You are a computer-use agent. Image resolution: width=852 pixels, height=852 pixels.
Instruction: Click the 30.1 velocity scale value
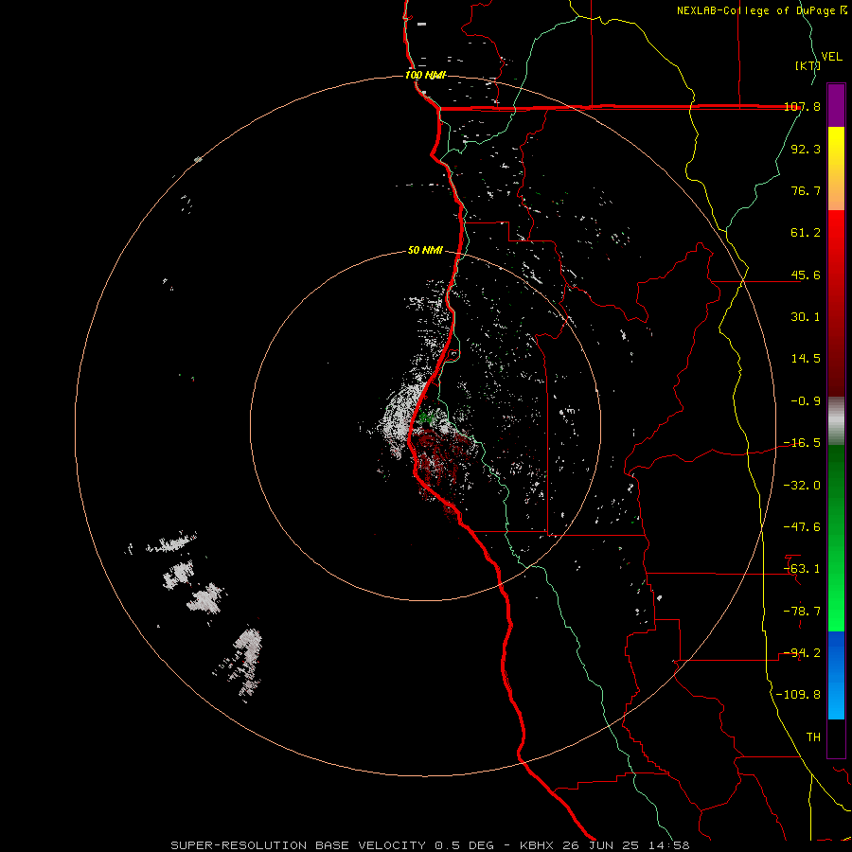pyautogui.click(x=806, y=317)
